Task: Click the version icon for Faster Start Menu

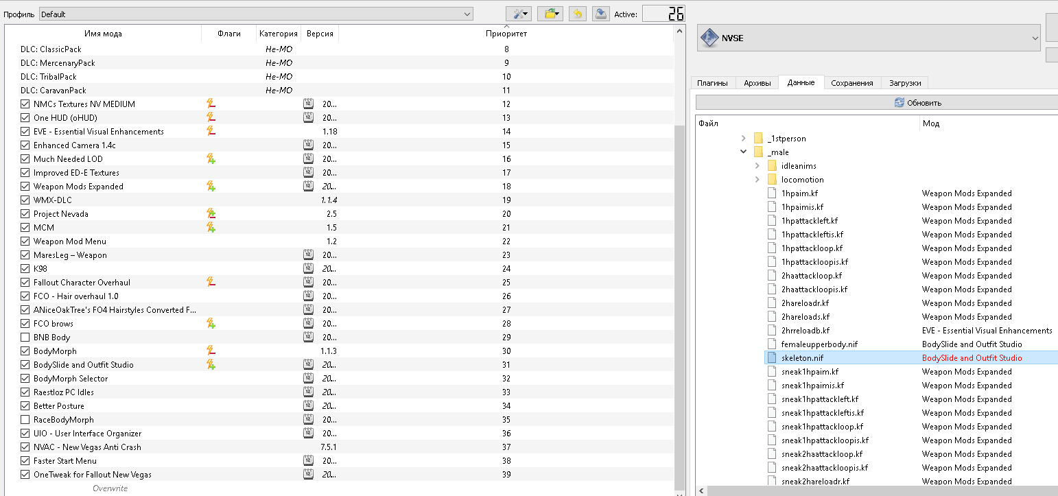Action: (308, 461)
